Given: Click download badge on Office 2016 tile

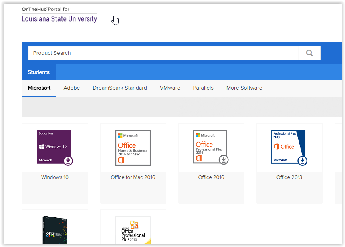Looking at the screenshot, I should pyautogui.click(x=224, y=160).
